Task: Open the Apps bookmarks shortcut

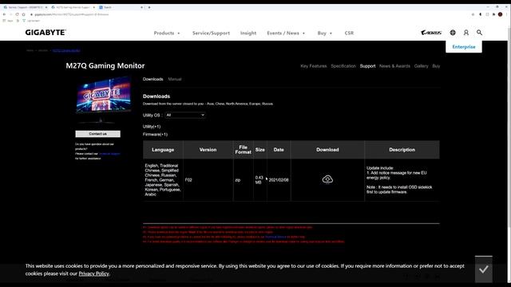Action: 8,21
